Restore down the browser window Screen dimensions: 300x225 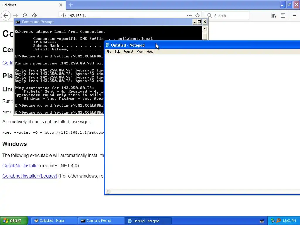[x=289, y=5]
